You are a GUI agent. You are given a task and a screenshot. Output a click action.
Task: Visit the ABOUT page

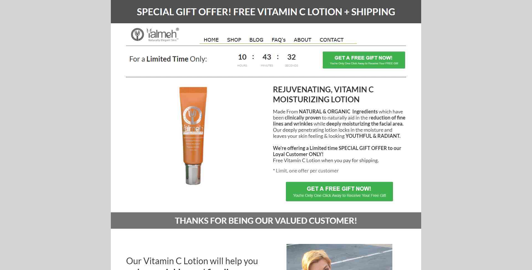303,40
